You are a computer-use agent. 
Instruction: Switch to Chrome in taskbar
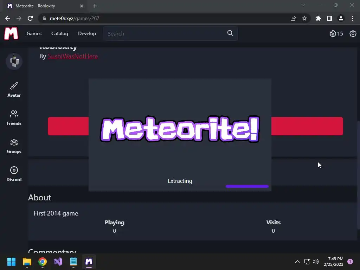click(x=43, y=262)
